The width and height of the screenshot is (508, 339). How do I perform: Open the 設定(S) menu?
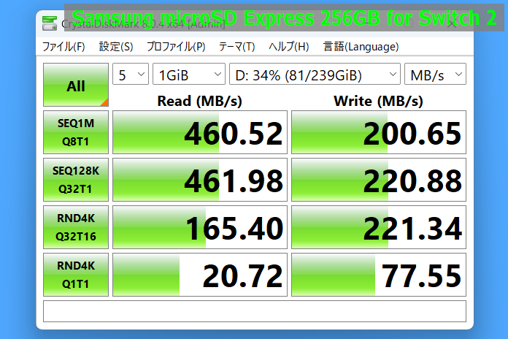(116, 47)
